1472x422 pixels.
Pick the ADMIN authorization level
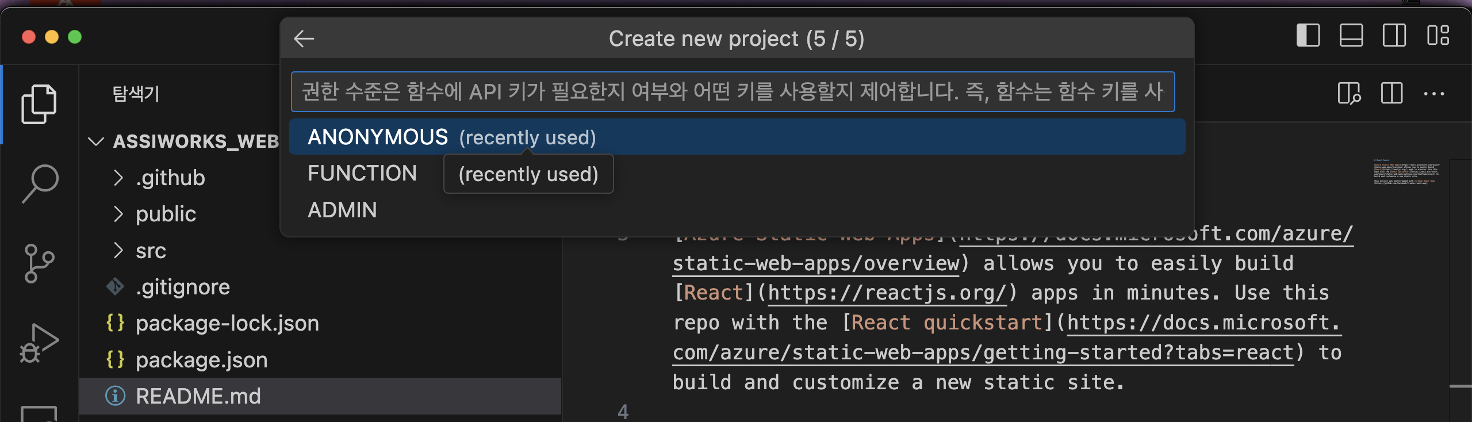click(x=342, y=210)
